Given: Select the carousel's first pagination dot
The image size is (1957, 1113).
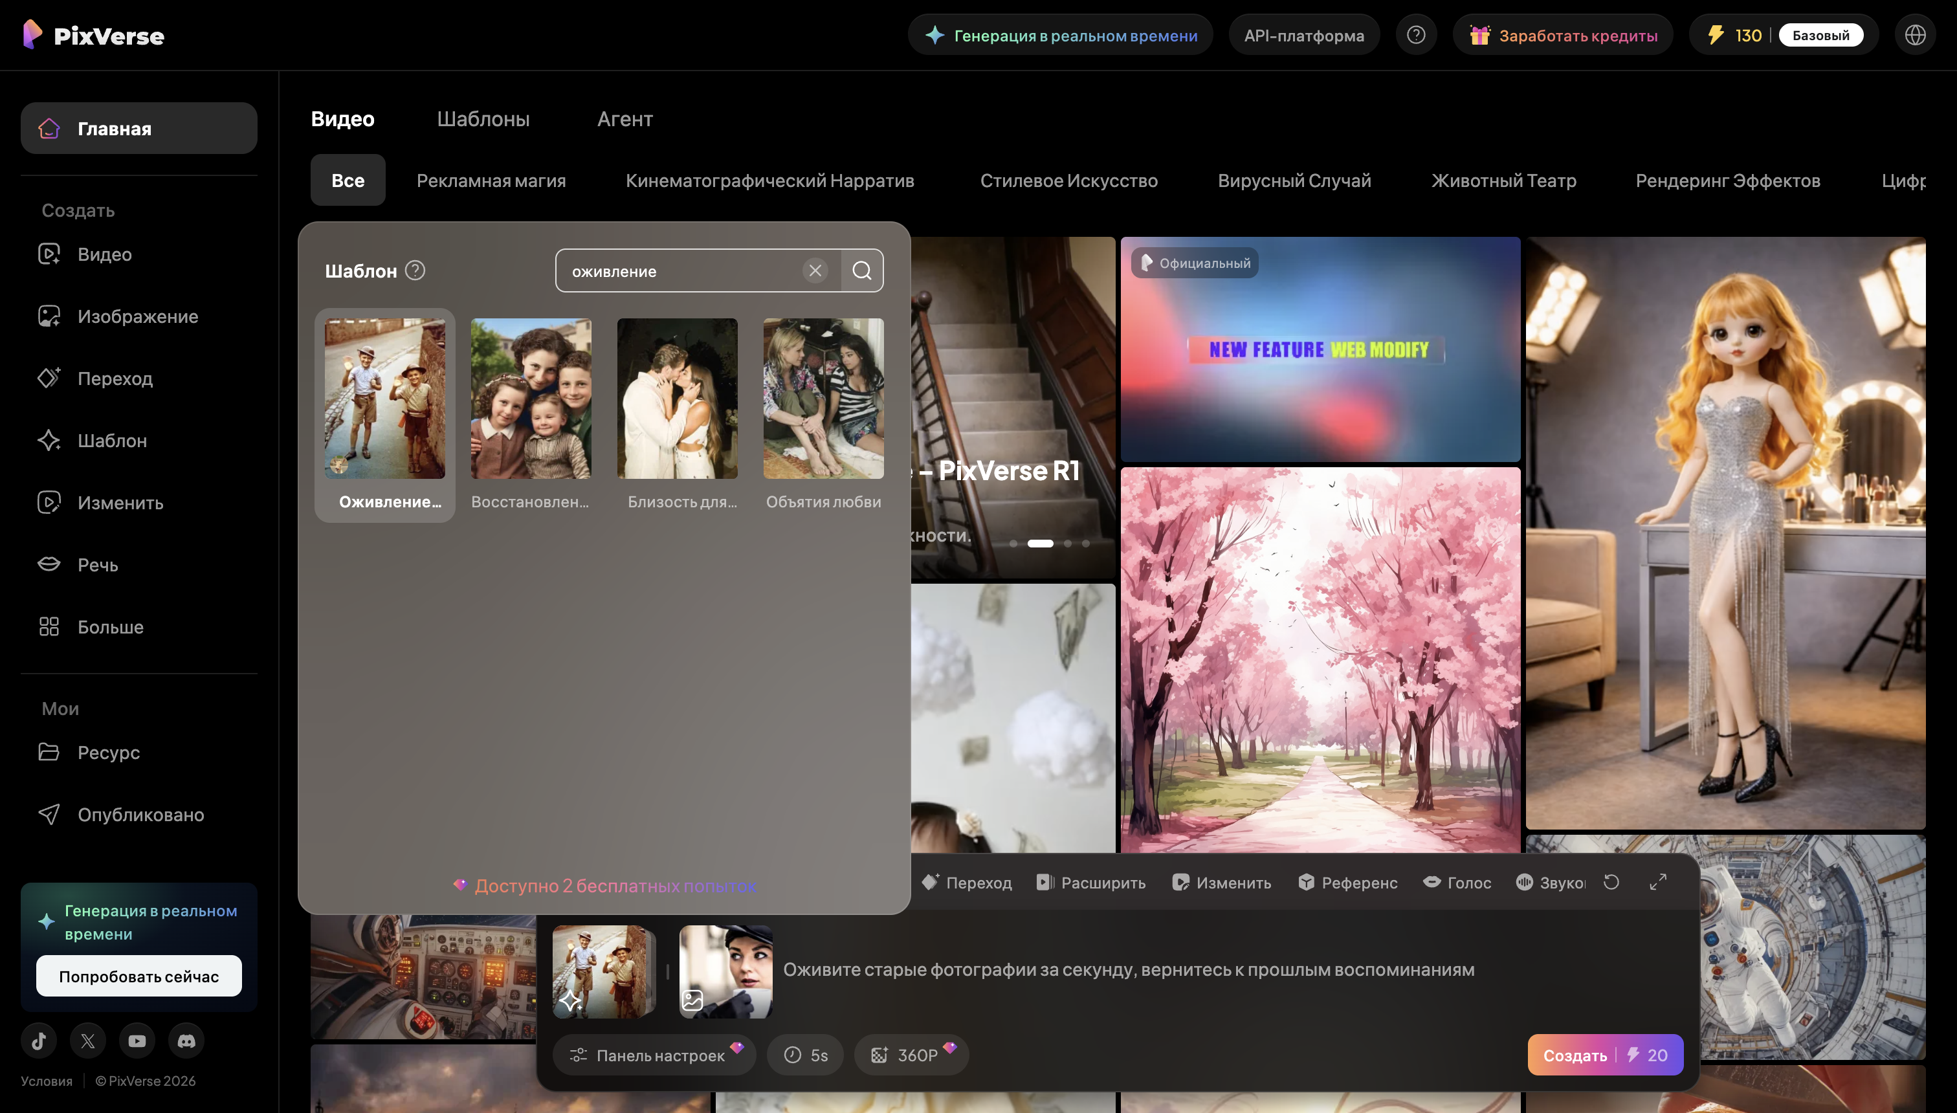Looking at the screenshot, I should tap(1013, 544).
